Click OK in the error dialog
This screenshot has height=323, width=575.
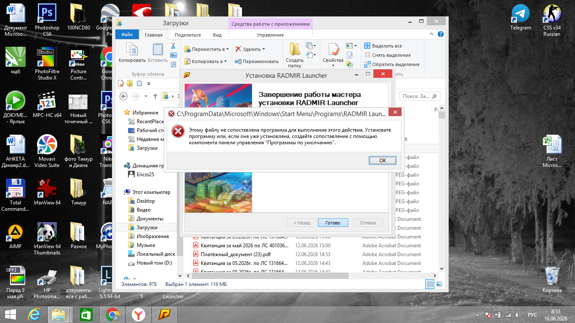(383, 160)
